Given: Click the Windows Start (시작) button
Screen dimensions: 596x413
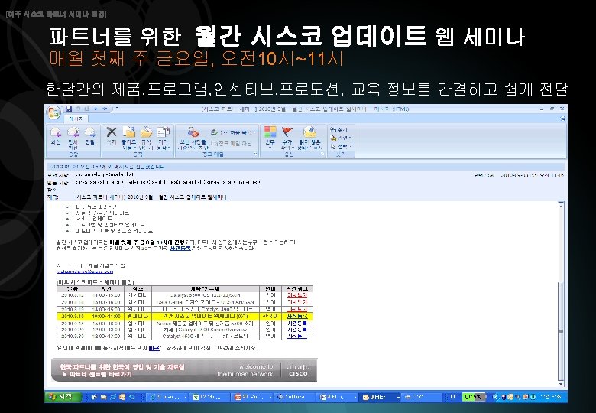Looking at the screenshot, I should click(63, 397).
